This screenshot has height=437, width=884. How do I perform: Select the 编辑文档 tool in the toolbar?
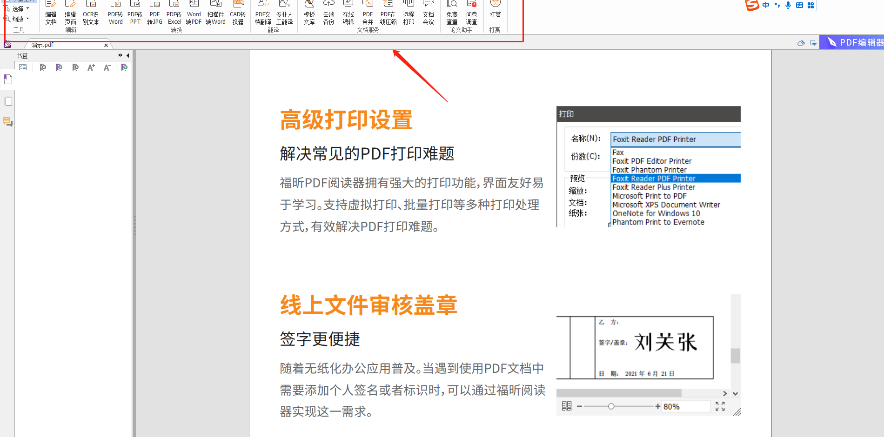[x=51, y=14]
